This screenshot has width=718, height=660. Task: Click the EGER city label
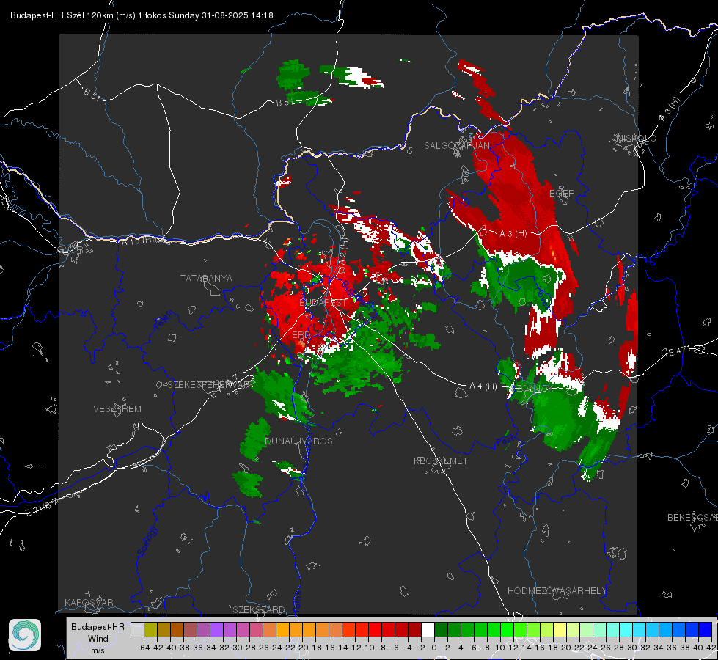click(x=562, y=194)
